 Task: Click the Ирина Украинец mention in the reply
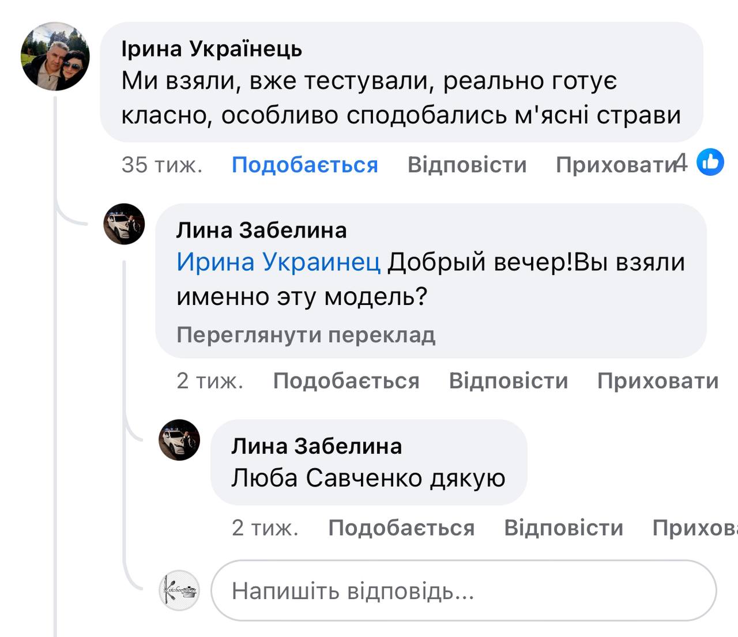tap(278, 262)
